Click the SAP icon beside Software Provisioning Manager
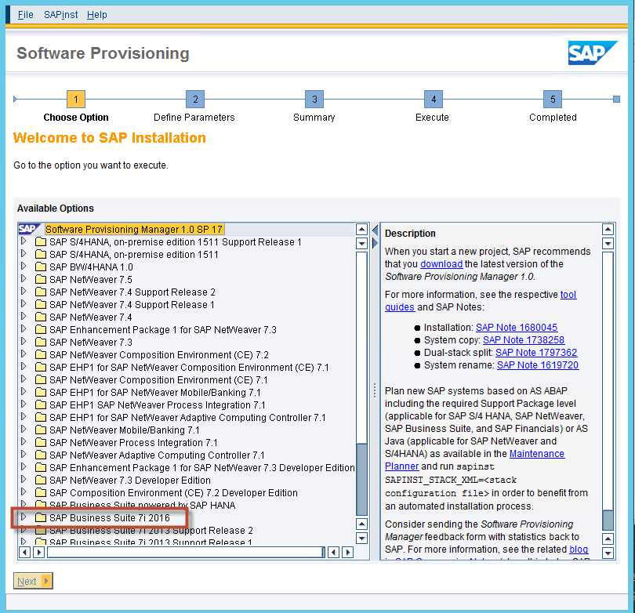635x613 pixels. (29, 230)
